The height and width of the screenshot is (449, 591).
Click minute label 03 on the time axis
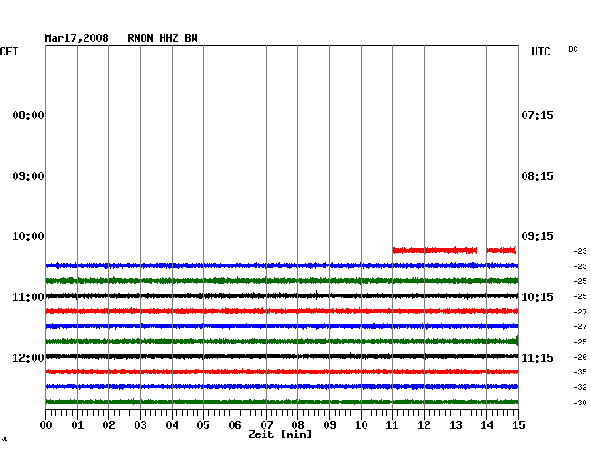[141, 425]
